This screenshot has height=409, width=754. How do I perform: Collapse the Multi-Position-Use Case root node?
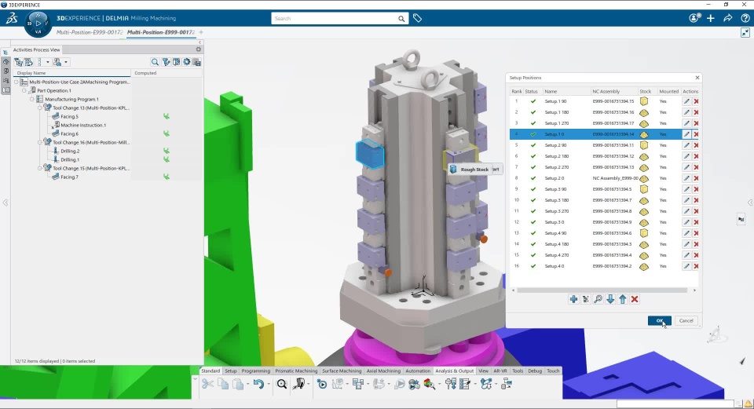tap(16, 82)
